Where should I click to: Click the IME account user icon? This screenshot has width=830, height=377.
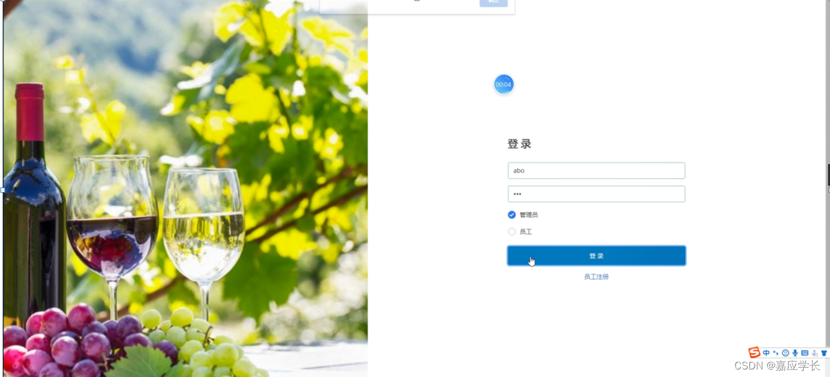(x=815, y=353)
